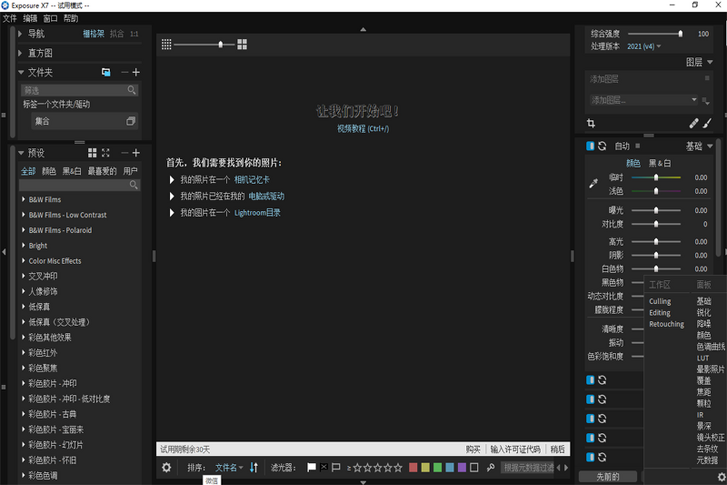Open the 编辑 menu

30,18
